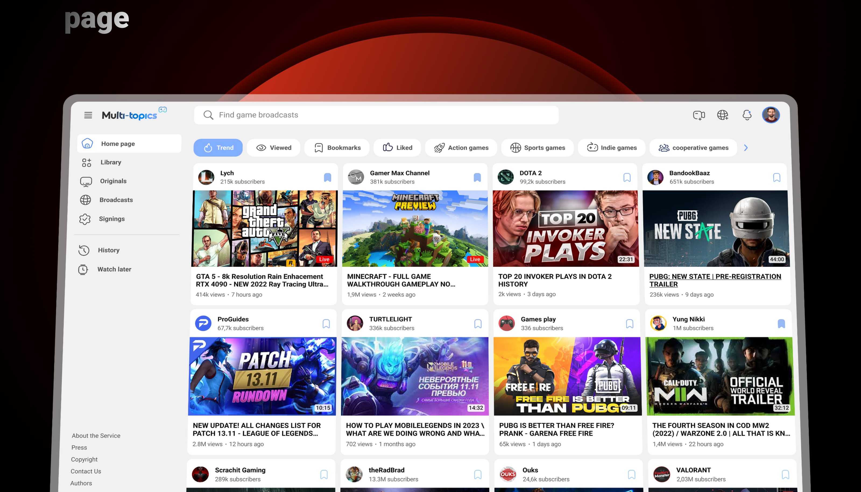Open the user profile avatar

tap(771, 115)
